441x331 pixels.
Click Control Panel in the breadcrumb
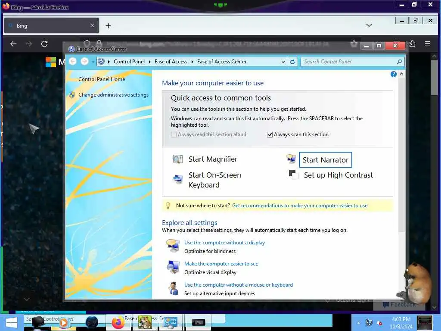(x=129, y=62)
